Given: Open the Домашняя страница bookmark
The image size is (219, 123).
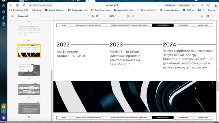Looking at the screenshot, I should [x=78, y=10].
